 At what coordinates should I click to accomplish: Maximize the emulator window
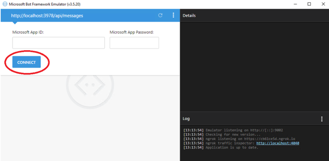[309, 4]
